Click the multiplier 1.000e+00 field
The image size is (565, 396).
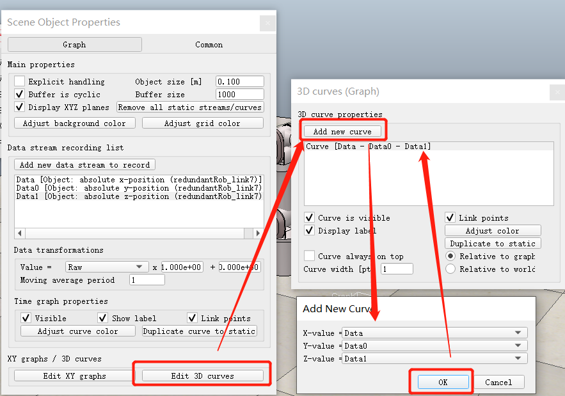click(182, 267)
